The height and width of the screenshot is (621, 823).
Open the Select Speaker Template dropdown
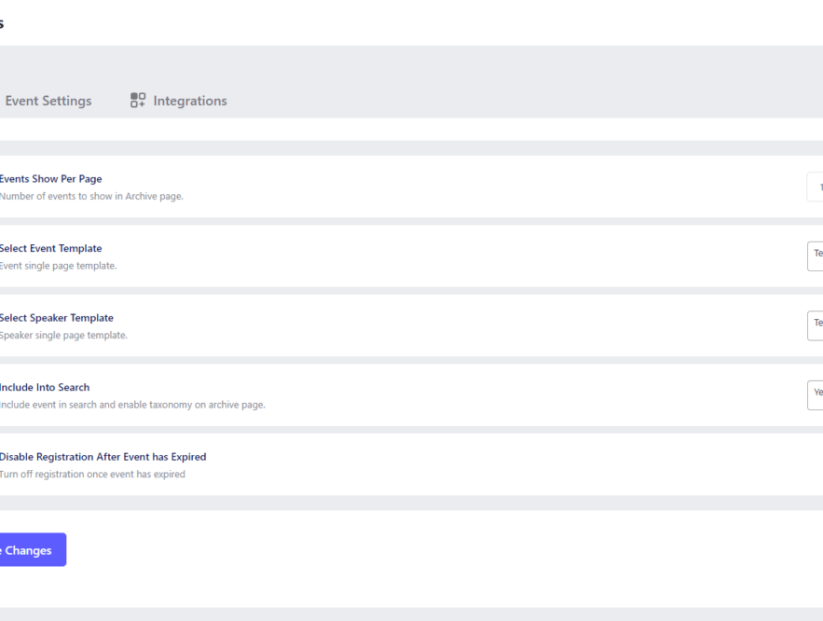point(816,324)
